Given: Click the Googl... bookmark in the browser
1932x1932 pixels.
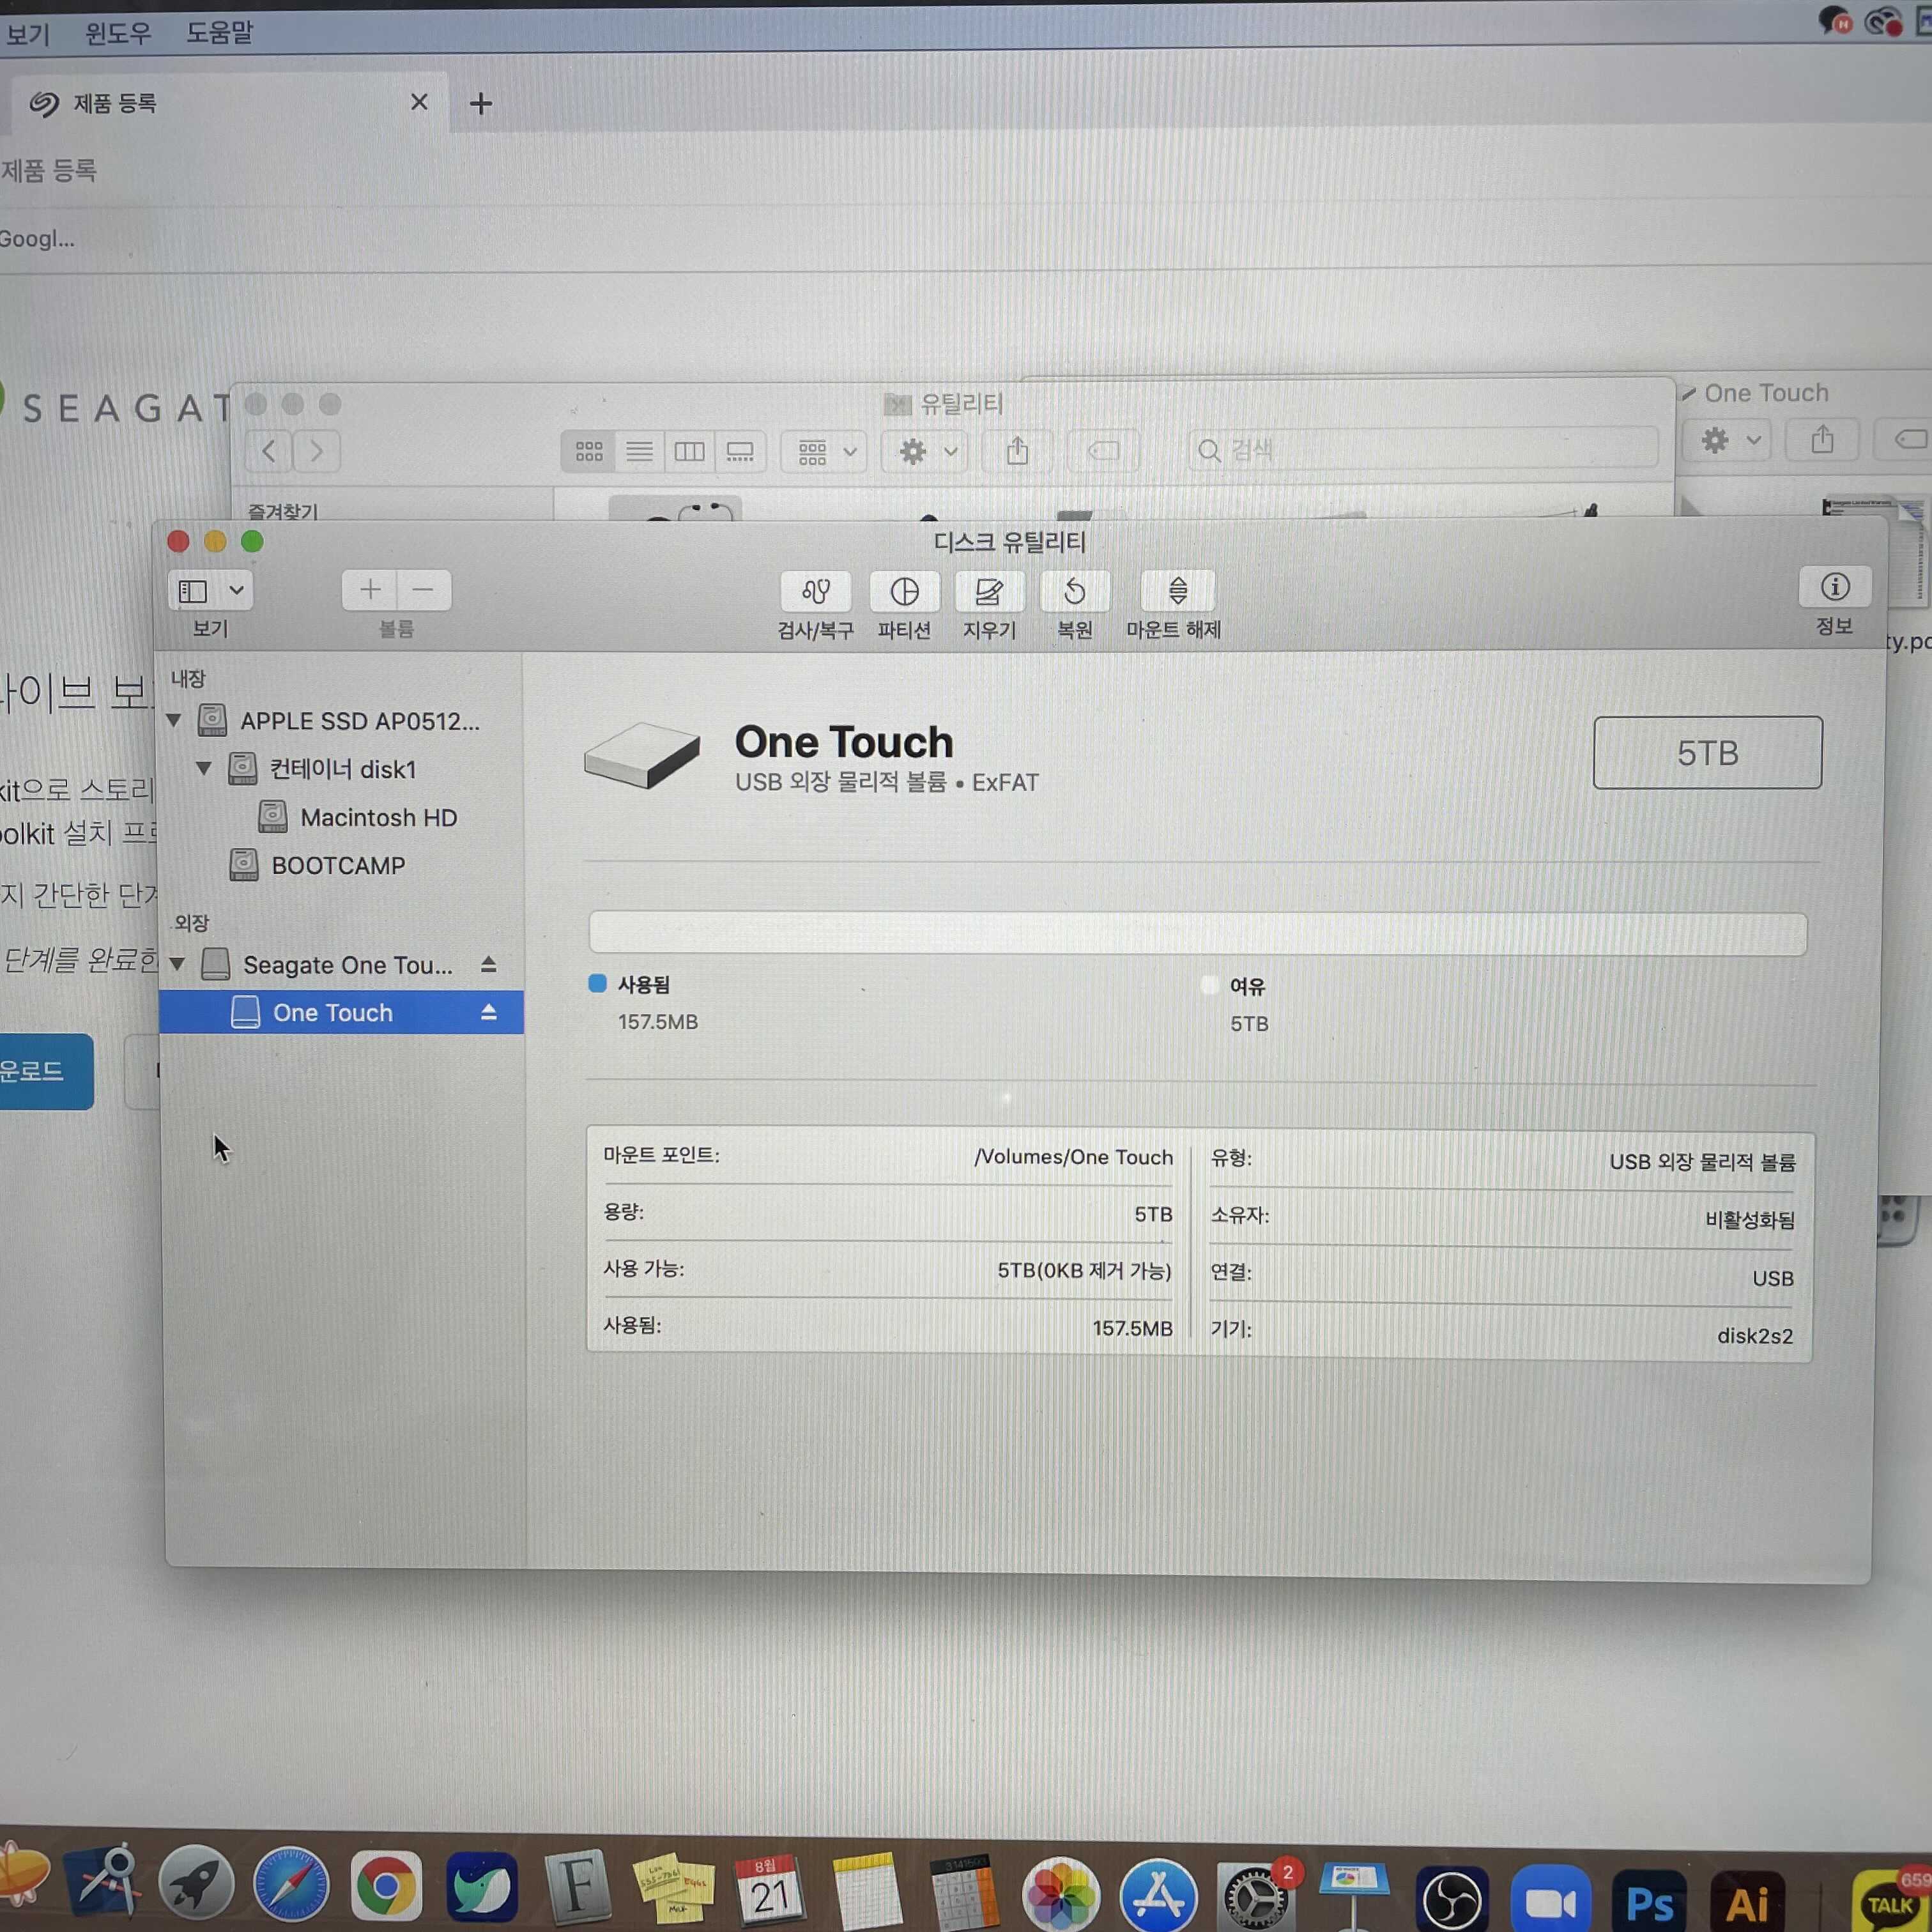Looking at the screenshot, I should [x=37, y=239].
